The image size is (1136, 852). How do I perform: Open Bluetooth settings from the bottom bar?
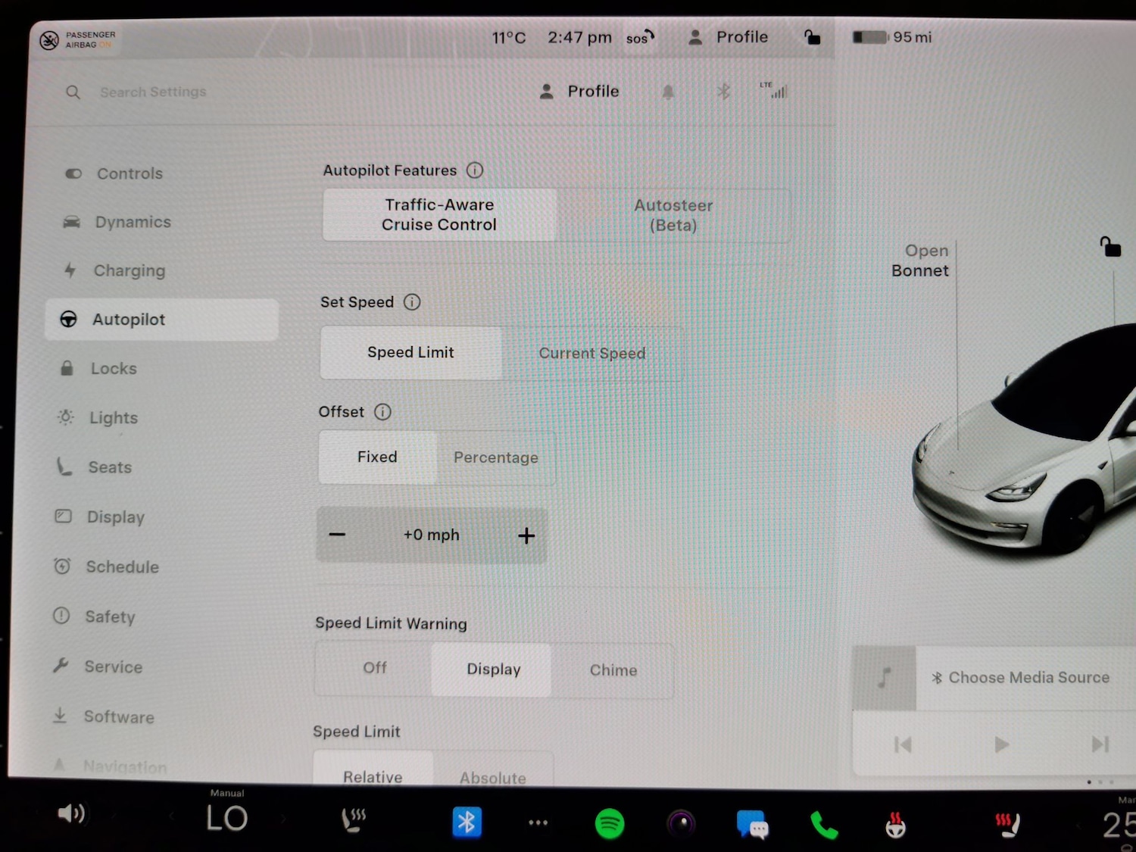(467, 822)
